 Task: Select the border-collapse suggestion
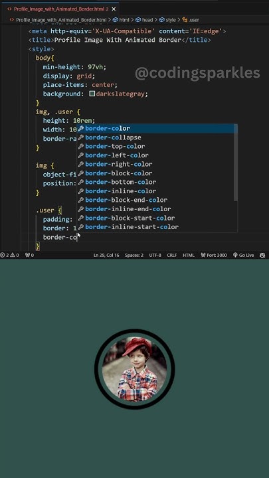(157, 137)
